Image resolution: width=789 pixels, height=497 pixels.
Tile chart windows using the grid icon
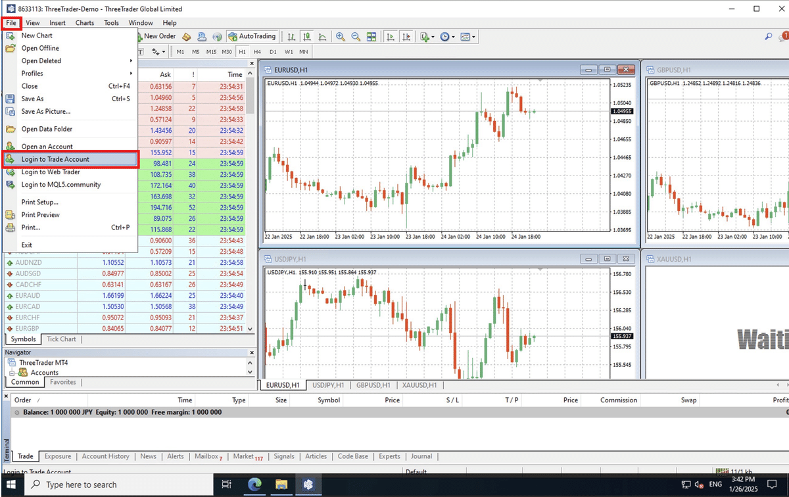click(371, 37)
